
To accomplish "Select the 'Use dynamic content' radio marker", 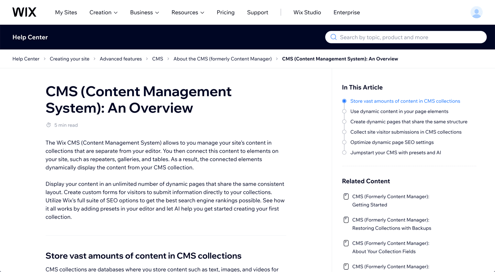I will [x=344, y=111].
